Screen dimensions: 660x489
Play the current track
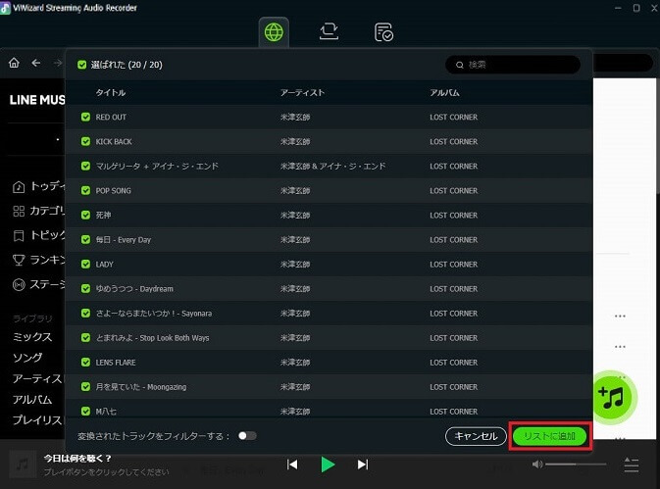[328, 465]
